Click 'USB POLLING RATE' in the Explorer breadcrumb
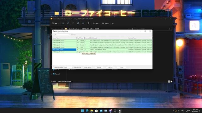202x113 pixels. (x=87, y=29)
